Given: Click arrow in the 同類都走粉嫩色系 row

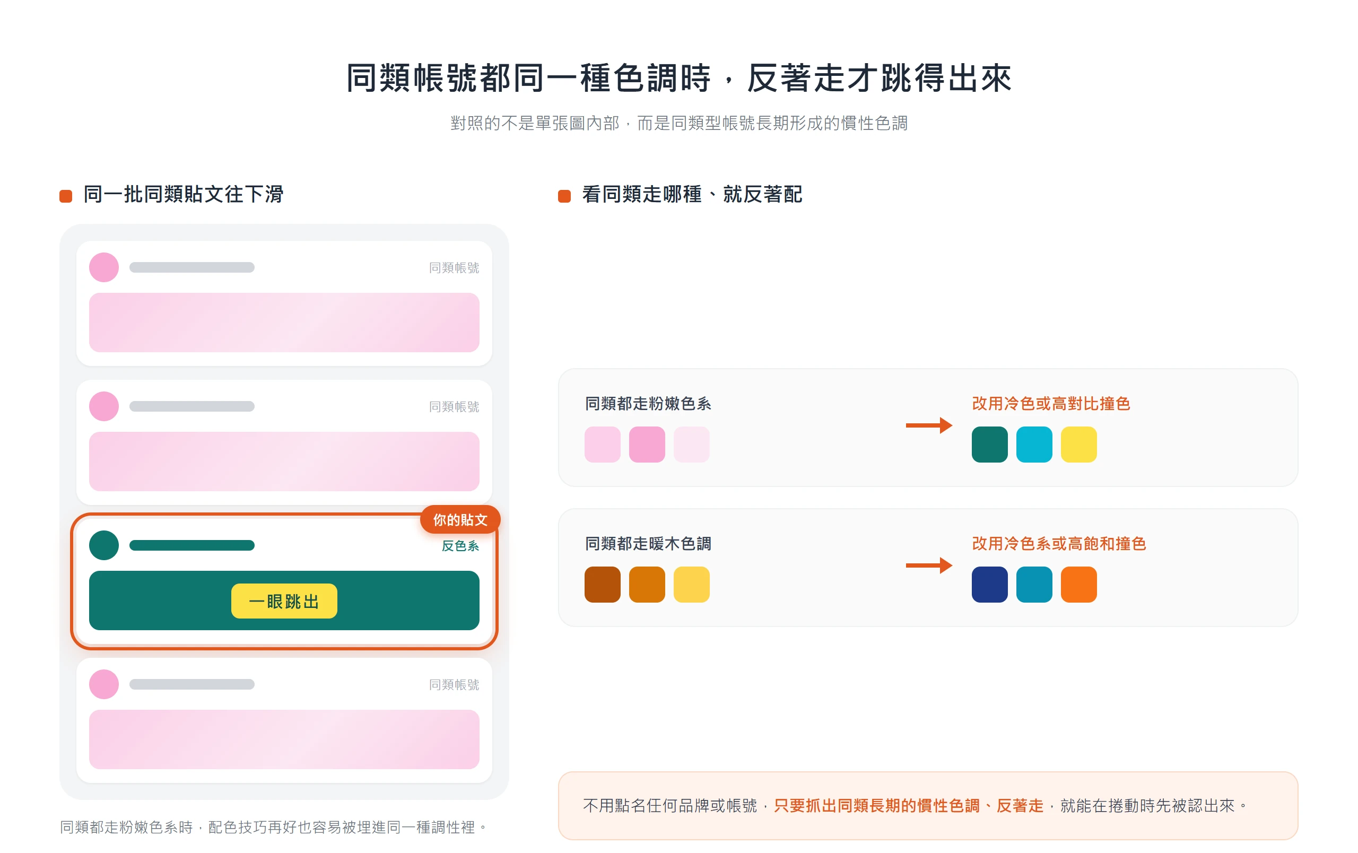Looking at the screenshot, I should point(929,425).
